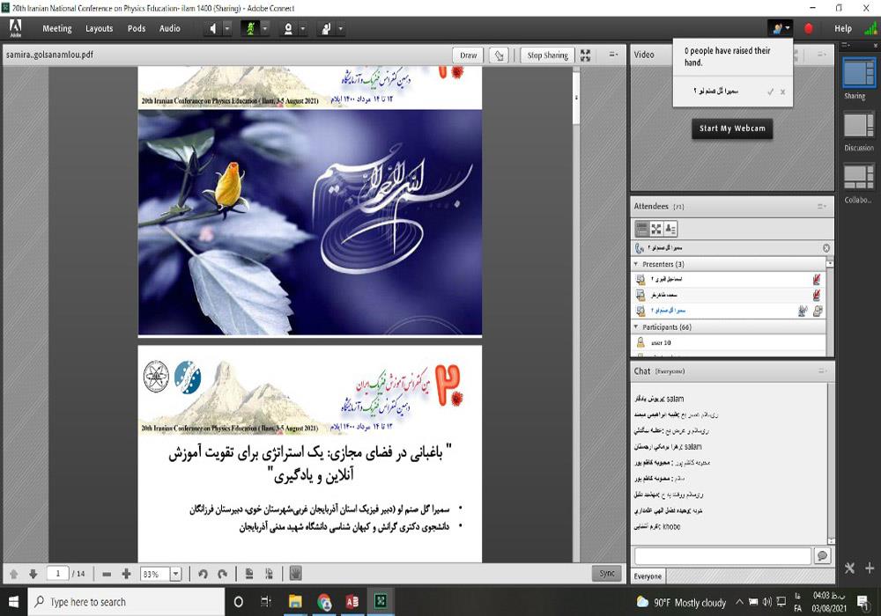This screenshot has width=881, height=616.
Task: Click Start My Webcam button
Action: click(x=732, y=128)
